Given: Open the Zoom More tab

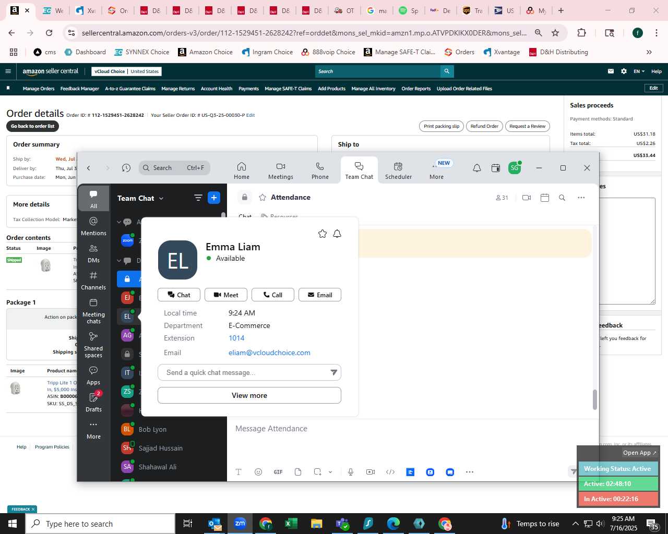Looking at the screenshot, I should coord(437,171).
